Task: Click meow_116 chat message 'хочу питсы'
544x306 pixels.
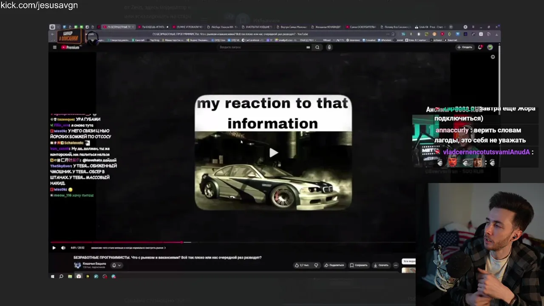Action: [72, 195]
